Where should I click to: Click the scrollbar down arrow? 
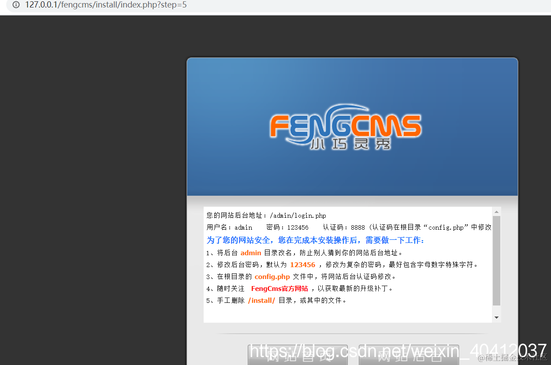496,317
